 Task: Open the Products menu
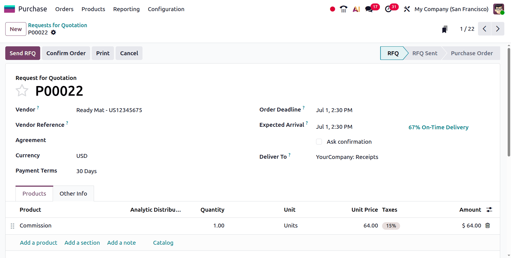(x=93, y=9)
